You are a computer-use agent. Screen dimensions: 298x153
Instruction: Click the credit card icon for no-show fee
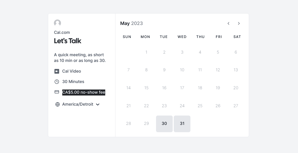[57, 92]
